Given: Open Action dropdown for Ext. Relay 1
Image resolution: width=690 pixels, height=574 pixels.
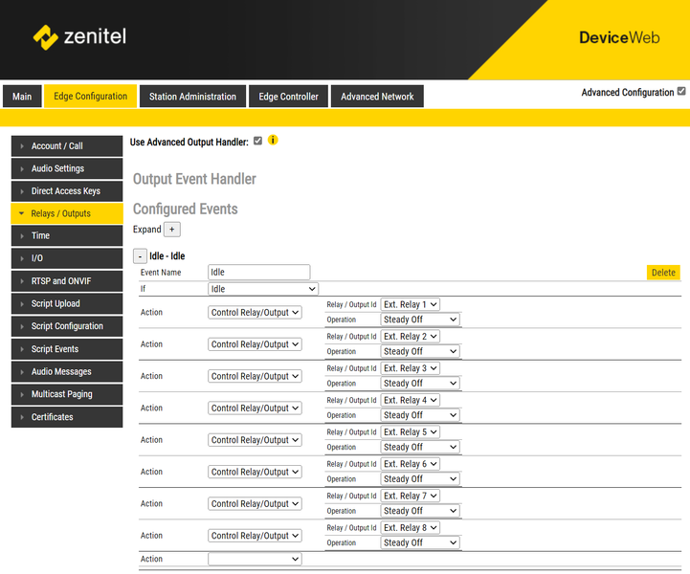Looking at the screenshot, I should 255,312.
